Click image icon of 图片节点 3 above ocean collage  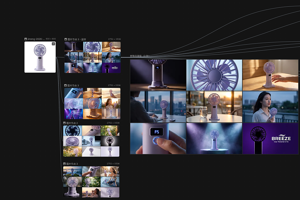click(x=65, y=164)
